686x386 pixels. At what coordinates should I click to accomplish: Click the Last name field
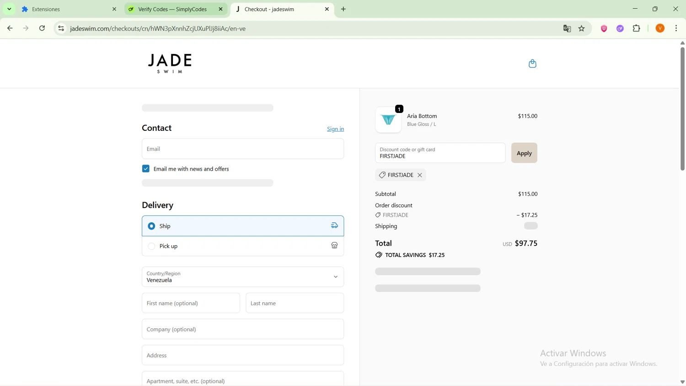tap(295, 303)
